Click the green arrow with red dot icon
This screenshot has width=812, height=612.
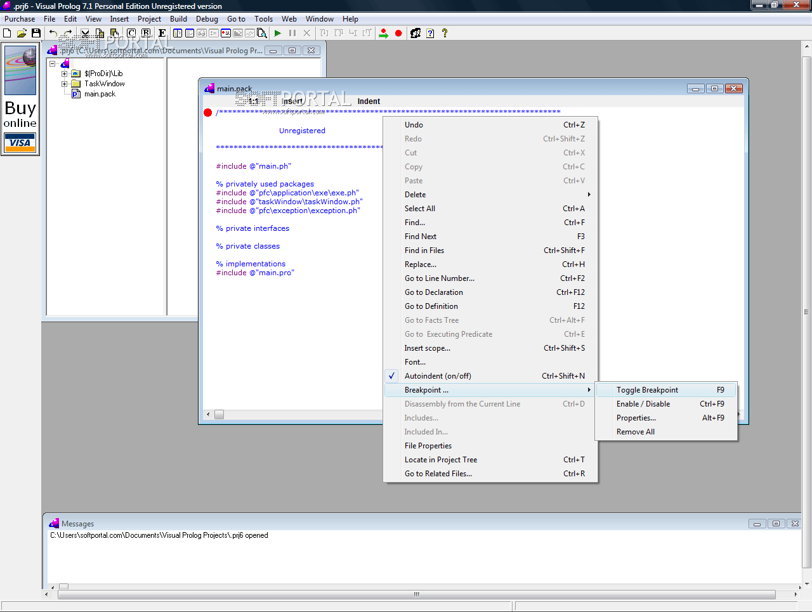point(383,33)
